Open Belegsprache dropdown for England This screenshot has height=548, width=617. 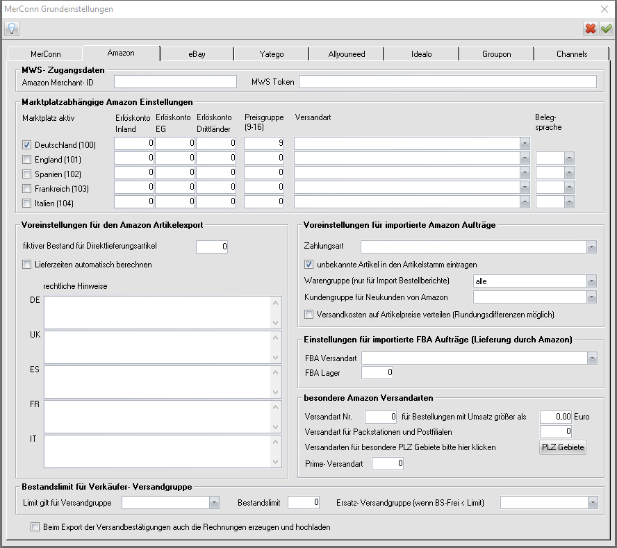(569, 158)
